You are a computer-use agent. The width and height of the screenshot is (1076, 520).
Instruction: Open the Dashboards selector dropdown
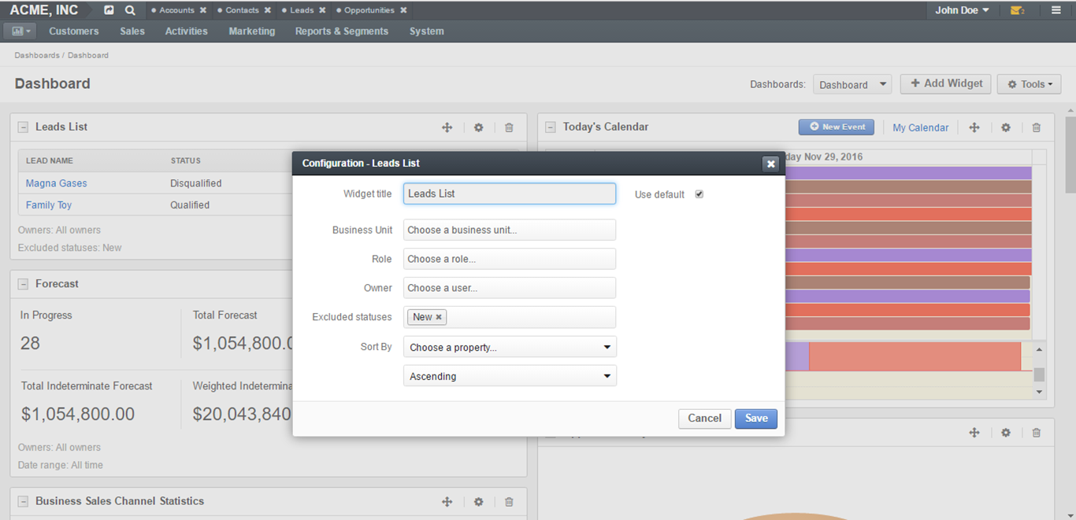[852, 84]
